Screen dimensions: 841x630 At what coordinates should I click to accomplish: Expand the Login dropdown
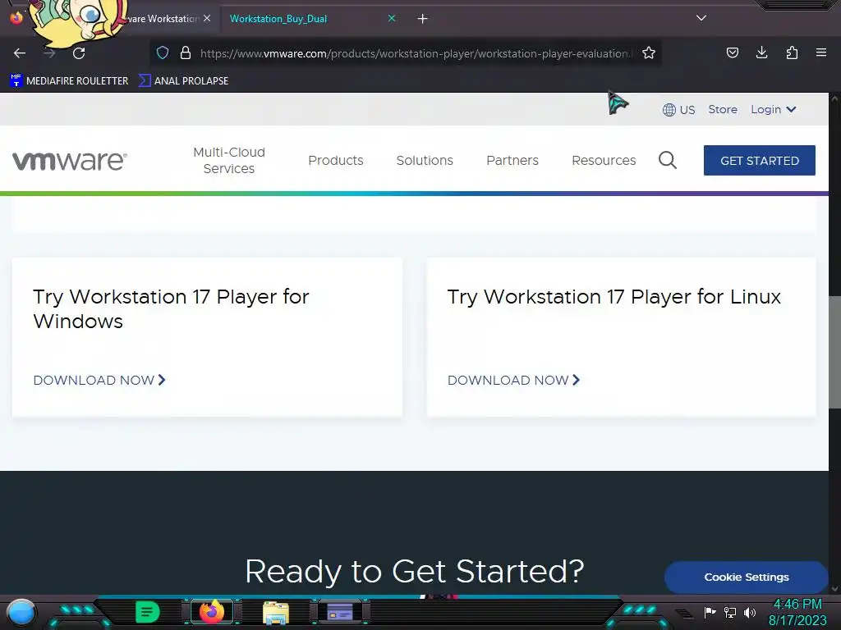[x=773, y=109]
